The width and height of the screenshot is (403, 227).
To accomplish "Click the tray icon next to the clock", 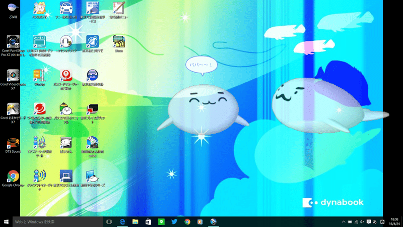I will click(382, 222).
